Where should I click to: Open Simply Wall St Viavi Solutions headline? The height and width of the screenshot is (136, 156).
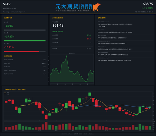[112, 43]
